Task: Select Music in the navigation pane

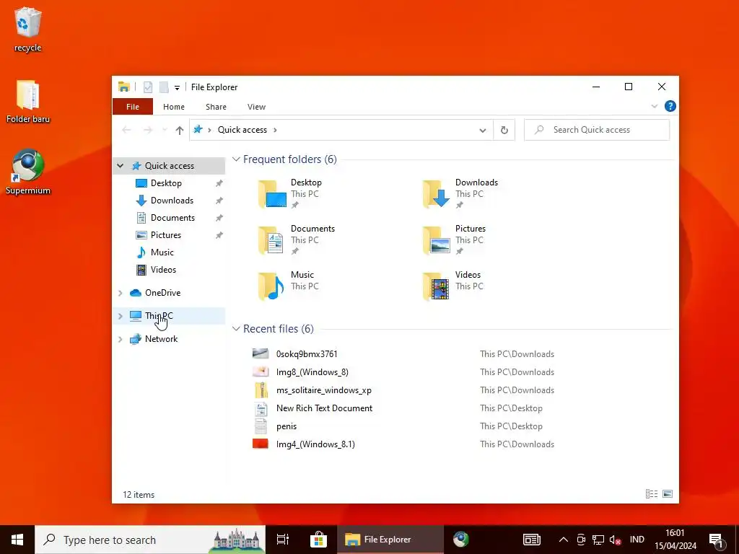Action: click(162, 252)
